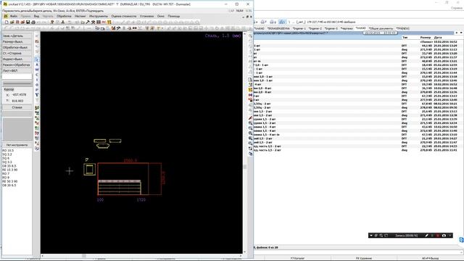Image resolution: width=464 pixels, height=261 pixels.
Task: Open the Нестинг menu
Action: [x=80, y=16]
